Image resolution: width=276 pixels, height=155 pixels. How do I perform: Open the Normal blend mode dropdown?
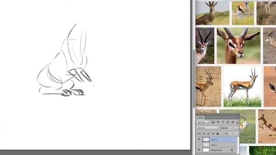click(208, 128)
